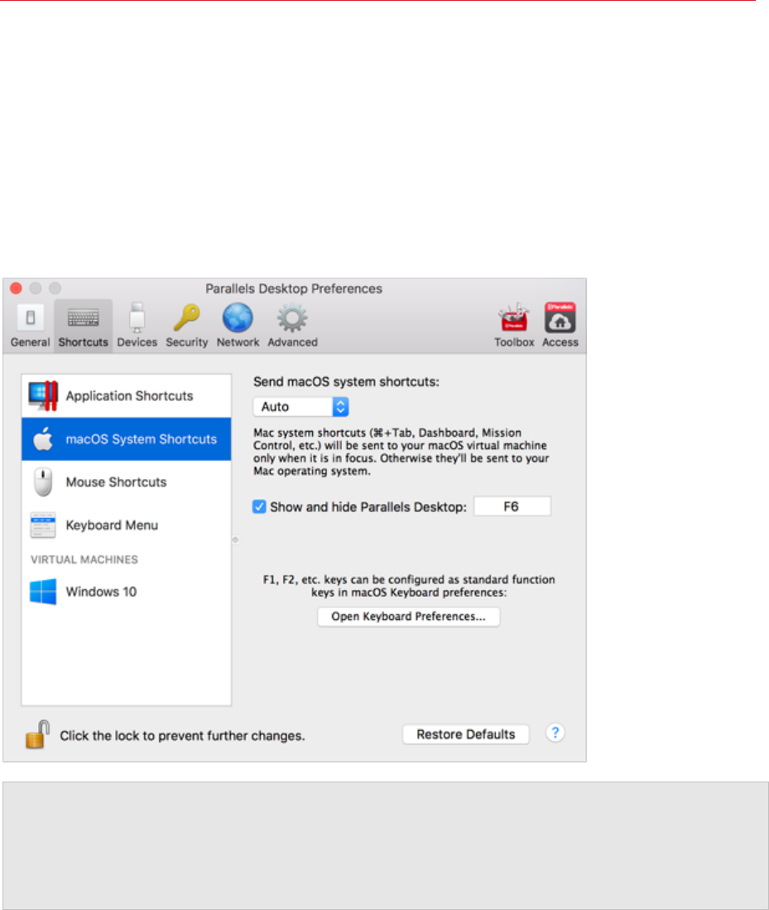Select macOS System Shortcuts in the sidebar
Image resolution: width=769 pixels, height=910 pixels.
pyautogui.click(x=127, y=438)
